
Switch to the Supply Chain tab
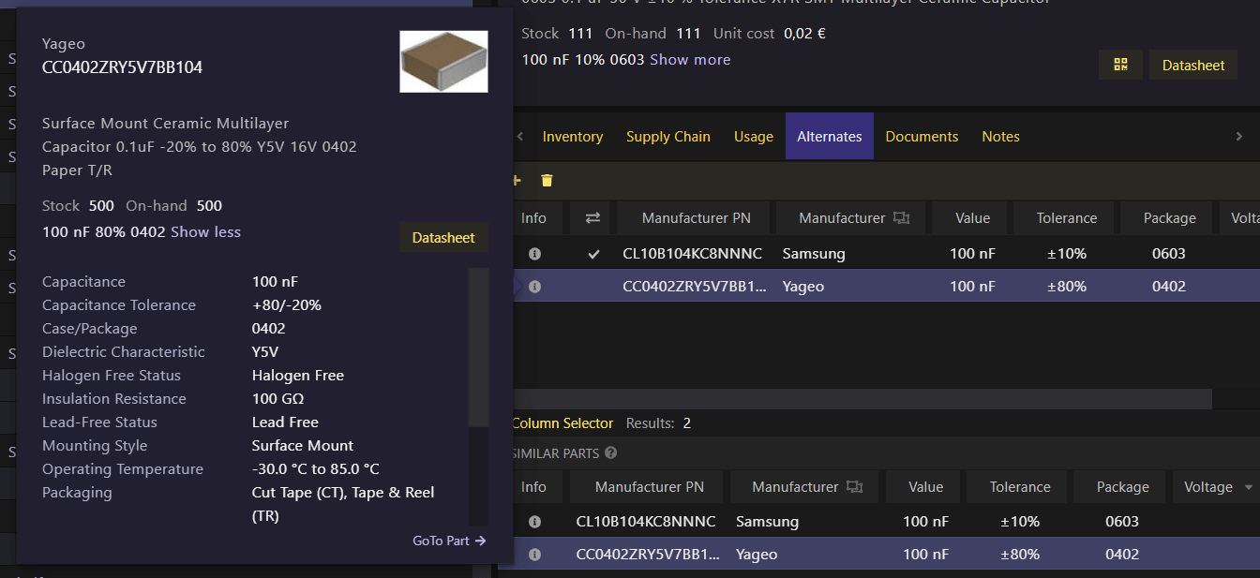668,137
